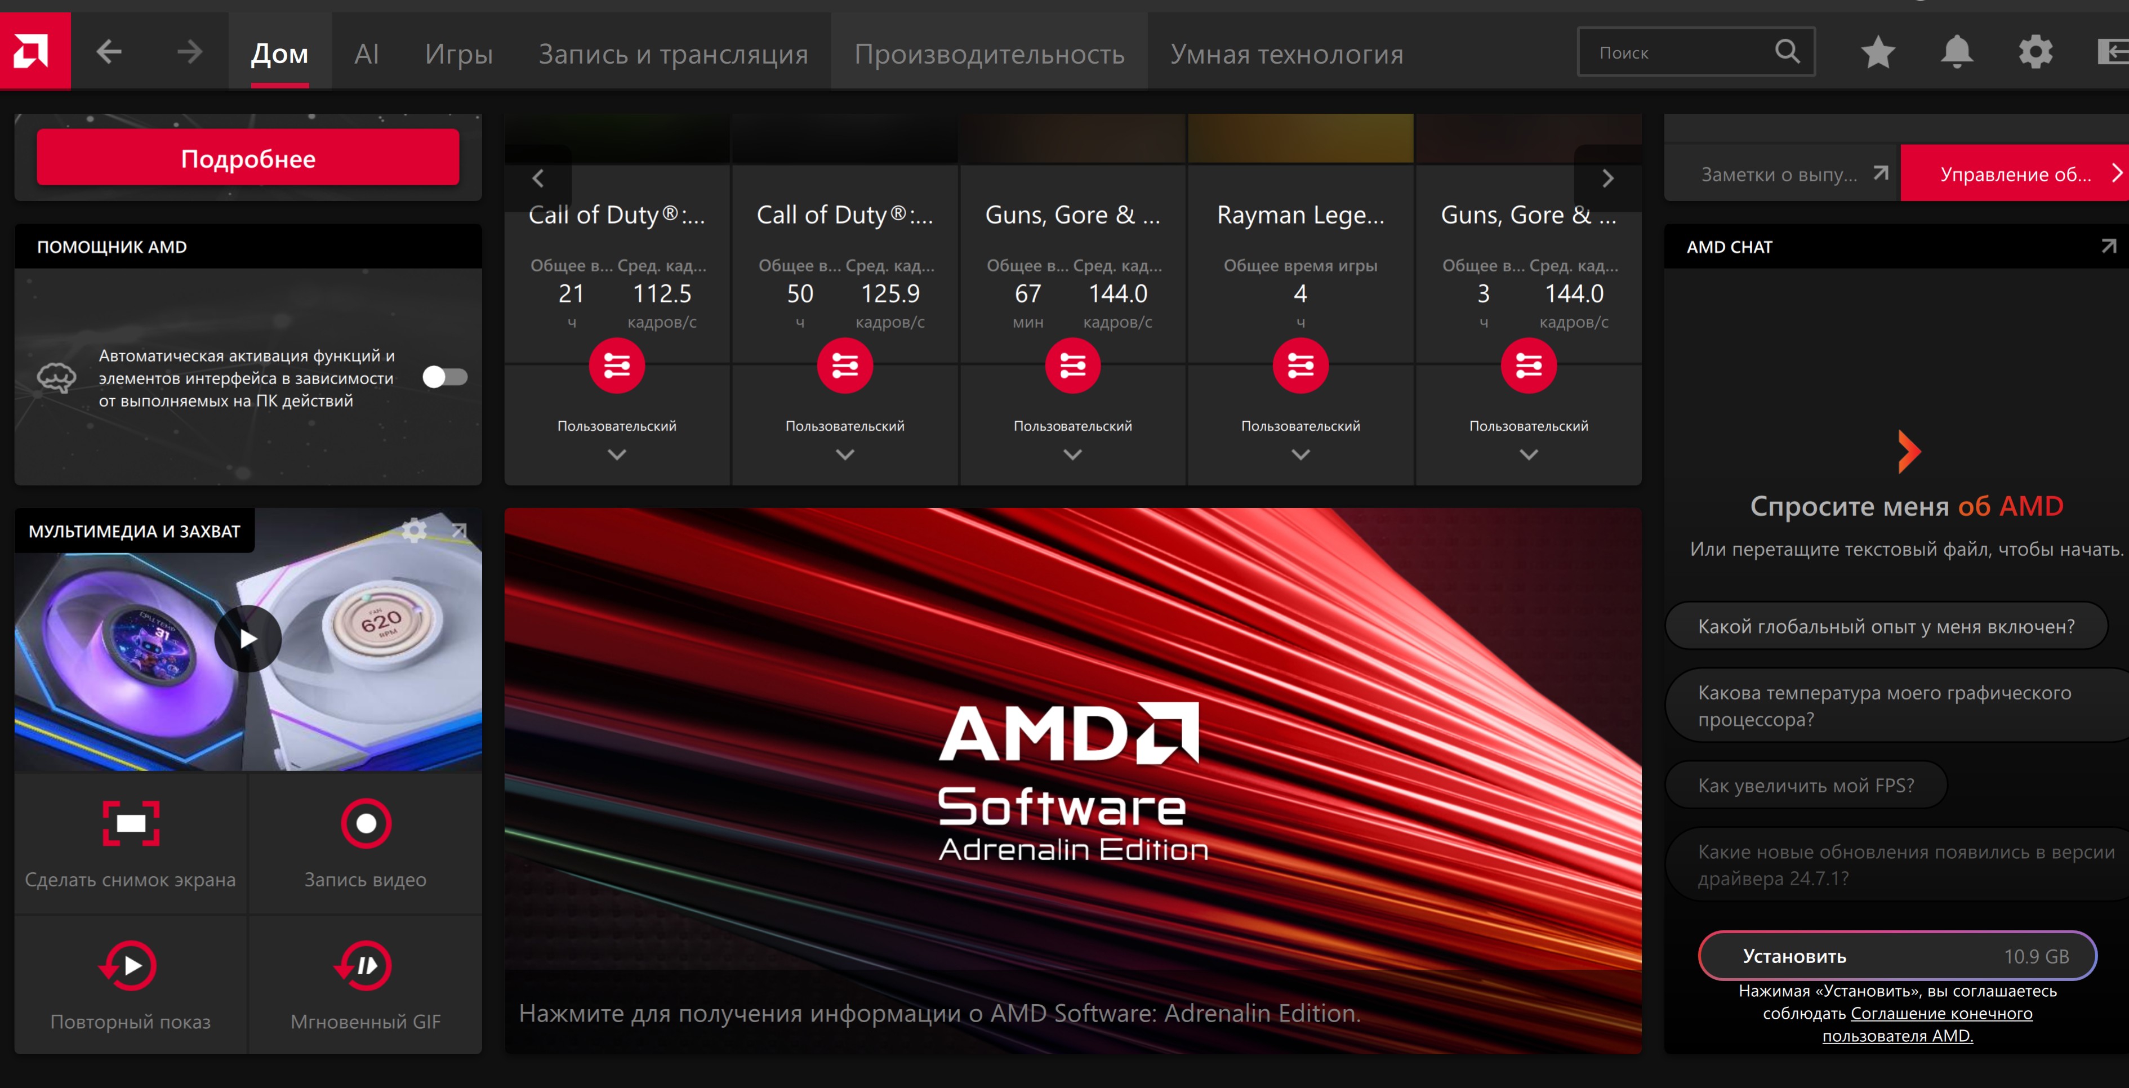Open settings with the top-bar gear icon
This screenshot has height=1088, width=2129.
pos(2035,52)
